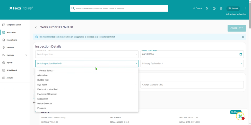This screenshot has height=125, width=251.
Task: Close the work order with X icon
Action: [x=36, y=28]
